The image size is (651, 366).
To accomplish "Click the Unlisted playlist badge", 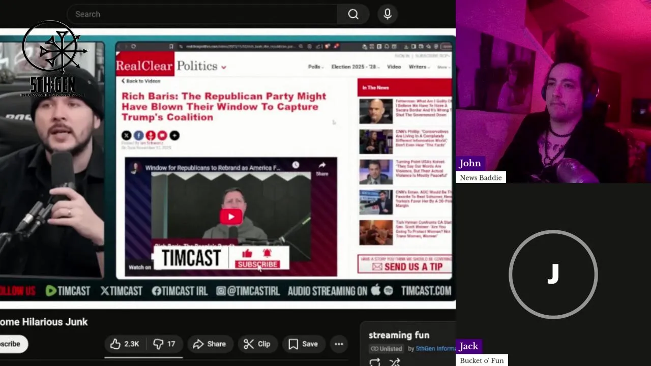I will 386,349.
